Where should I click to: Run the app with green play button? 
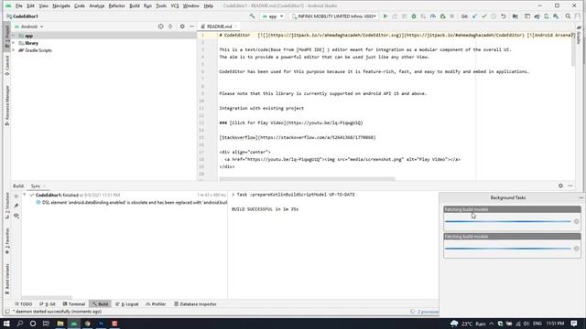tap(385, 16)
